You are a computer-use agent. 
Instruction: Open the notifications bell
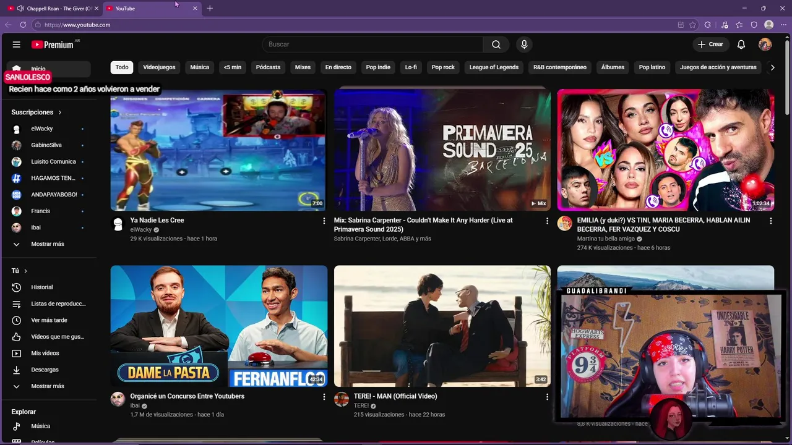pyautogui.click(x=741, y=44)
